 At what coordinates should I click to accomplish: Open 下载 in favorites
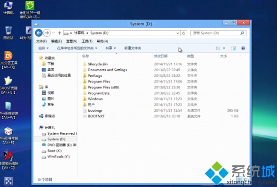[51, 64]
